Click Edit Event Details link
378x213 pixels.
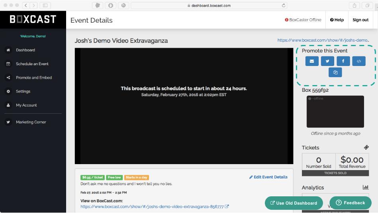click(268, 177)
